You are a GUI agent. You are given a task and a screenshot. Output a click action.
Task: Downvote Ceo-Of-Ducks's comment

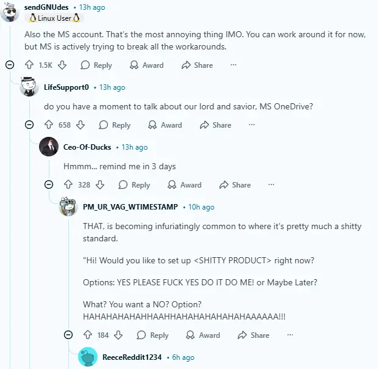[100, 184]
